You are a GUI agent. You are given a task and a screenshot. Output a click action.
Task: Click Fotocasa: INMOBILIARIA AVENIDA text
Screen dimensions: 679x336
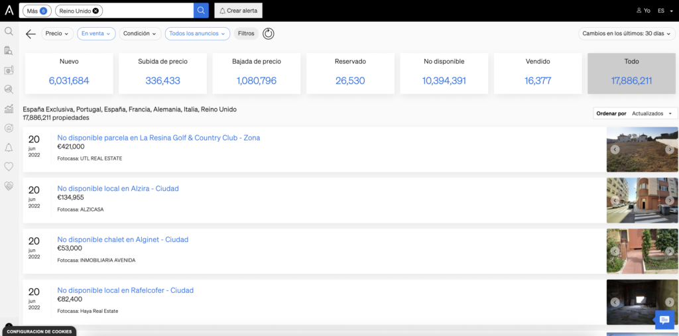(x=96, y=260)
